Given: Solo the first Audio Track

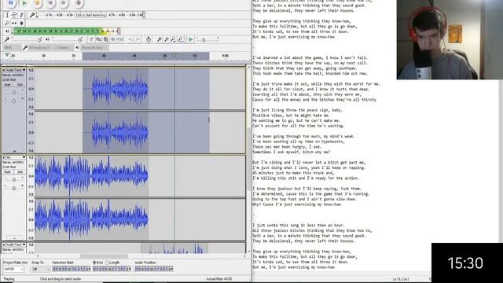Looking at the screenshot, I should coord(20,85).
